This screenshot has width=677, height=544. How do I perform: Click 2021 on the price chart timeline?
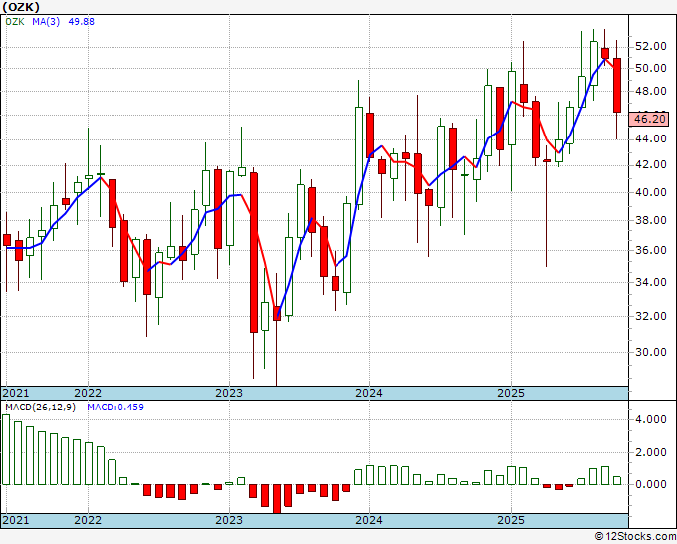click(16, 393)
